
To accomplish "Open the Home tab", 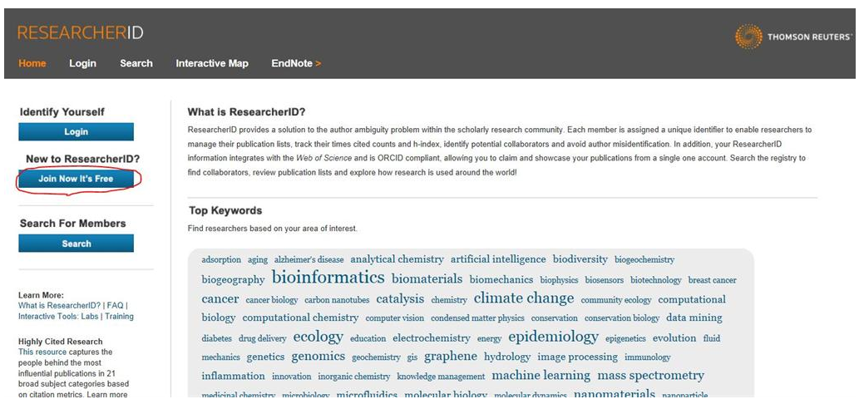I will click(x=32, y=63).
